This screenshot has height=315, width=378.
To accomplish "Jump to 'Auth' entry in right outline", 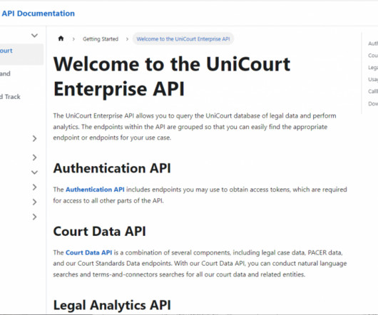I will 373,43.
